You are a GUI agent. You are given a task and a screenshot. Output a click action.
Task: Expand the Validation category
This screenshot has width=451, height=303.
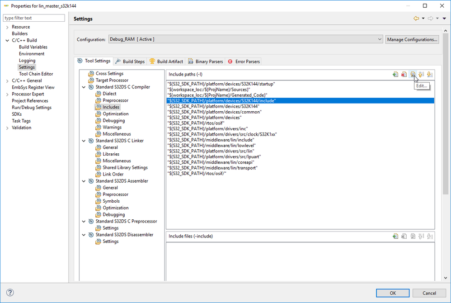point(7,128)
